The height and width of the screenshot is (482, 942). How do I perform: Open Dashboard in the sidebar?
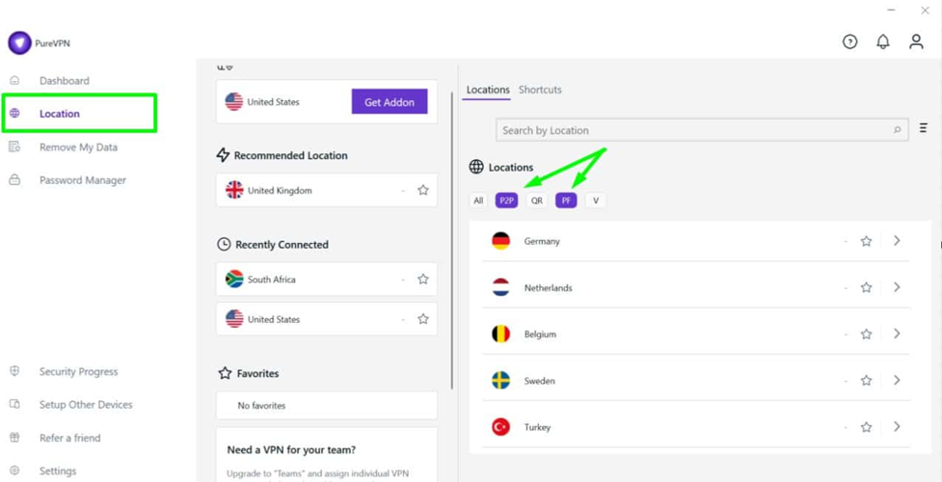(64, 81)
